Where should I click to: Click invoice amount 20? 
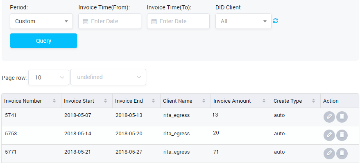click(216, 132)
